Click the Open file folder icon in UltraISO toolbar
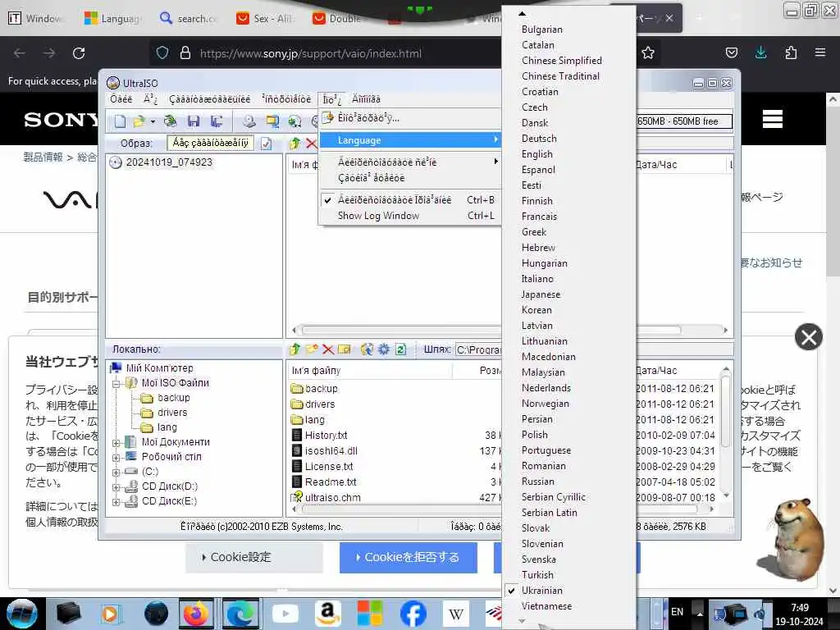Image resolution: width=840 pixels, height=630 pixels. (x=139, y=121)
